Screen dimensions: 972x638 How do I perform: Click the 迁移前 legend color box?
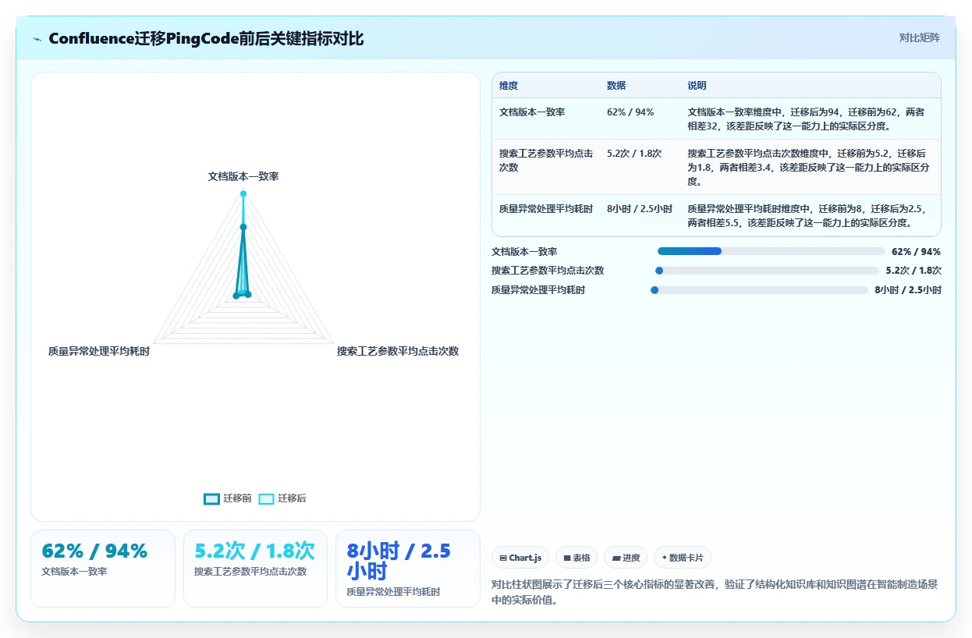(211, 499)
